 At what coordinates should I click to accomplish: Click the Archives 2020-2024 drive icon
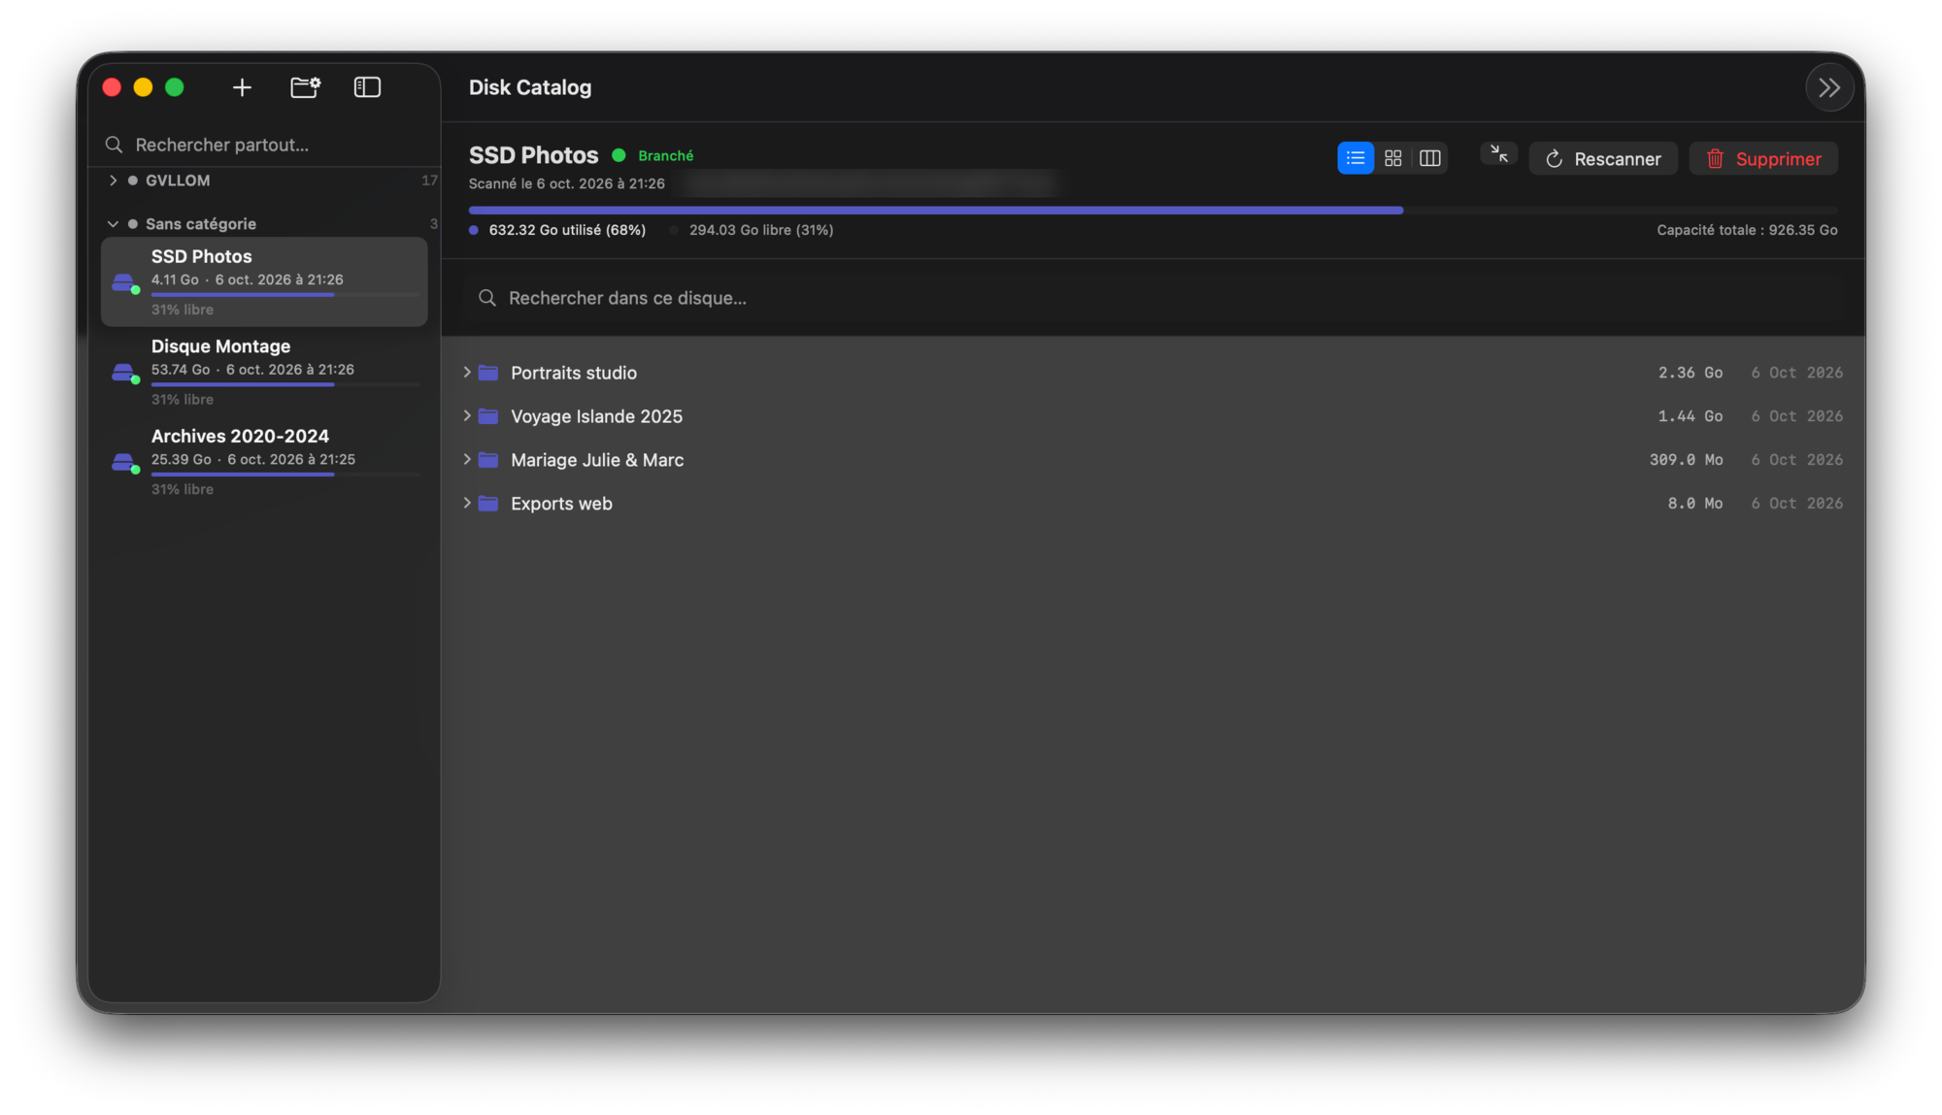click(124, 463)
